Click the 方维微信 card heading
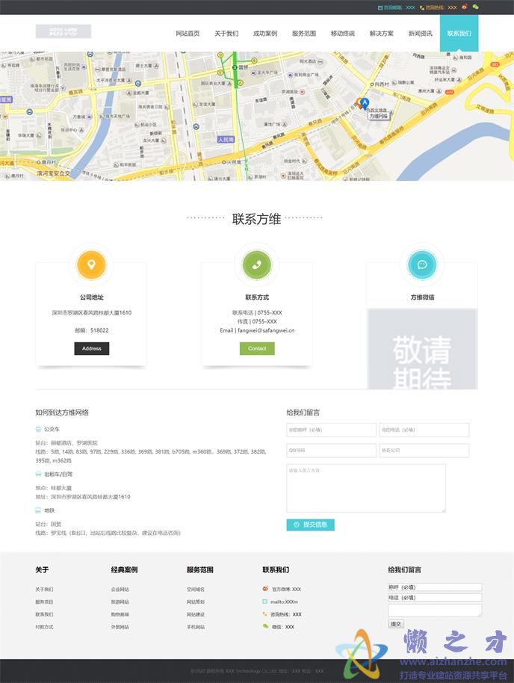 (423, 297)
